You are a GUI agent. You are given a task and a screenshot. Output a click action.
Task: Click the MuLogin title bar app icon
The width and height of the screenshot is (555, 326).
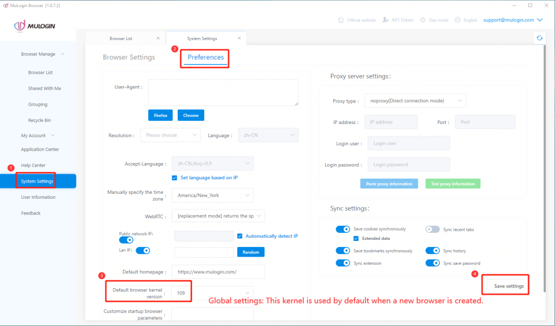point(5,5)
